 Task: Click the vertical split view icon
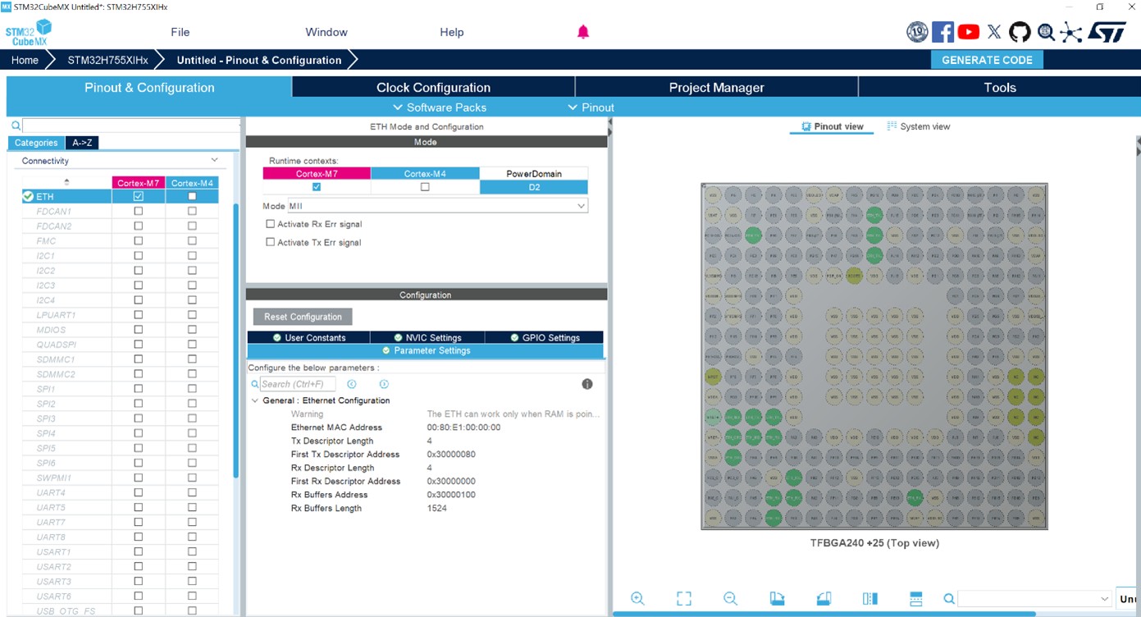tap(870, 599)
